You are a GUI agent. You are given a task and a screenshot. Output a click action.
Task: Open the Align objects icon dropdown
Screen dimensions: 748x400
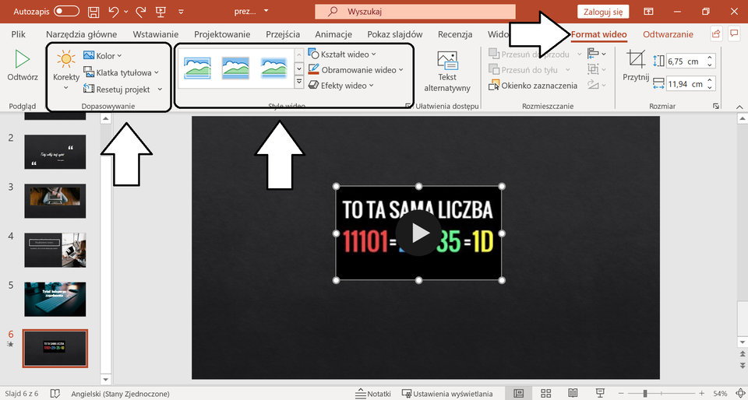point(597,54)
